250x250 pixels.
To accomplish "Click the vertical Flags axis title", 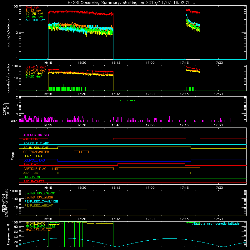I will click(x=13, y=156).
